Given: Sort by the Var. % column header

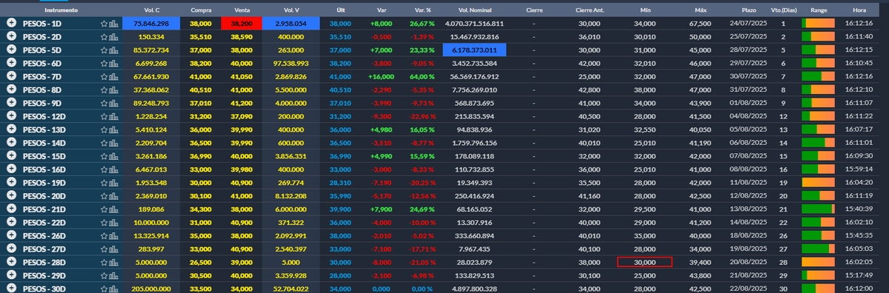Looking at the screenshot, I should point(422,10).
